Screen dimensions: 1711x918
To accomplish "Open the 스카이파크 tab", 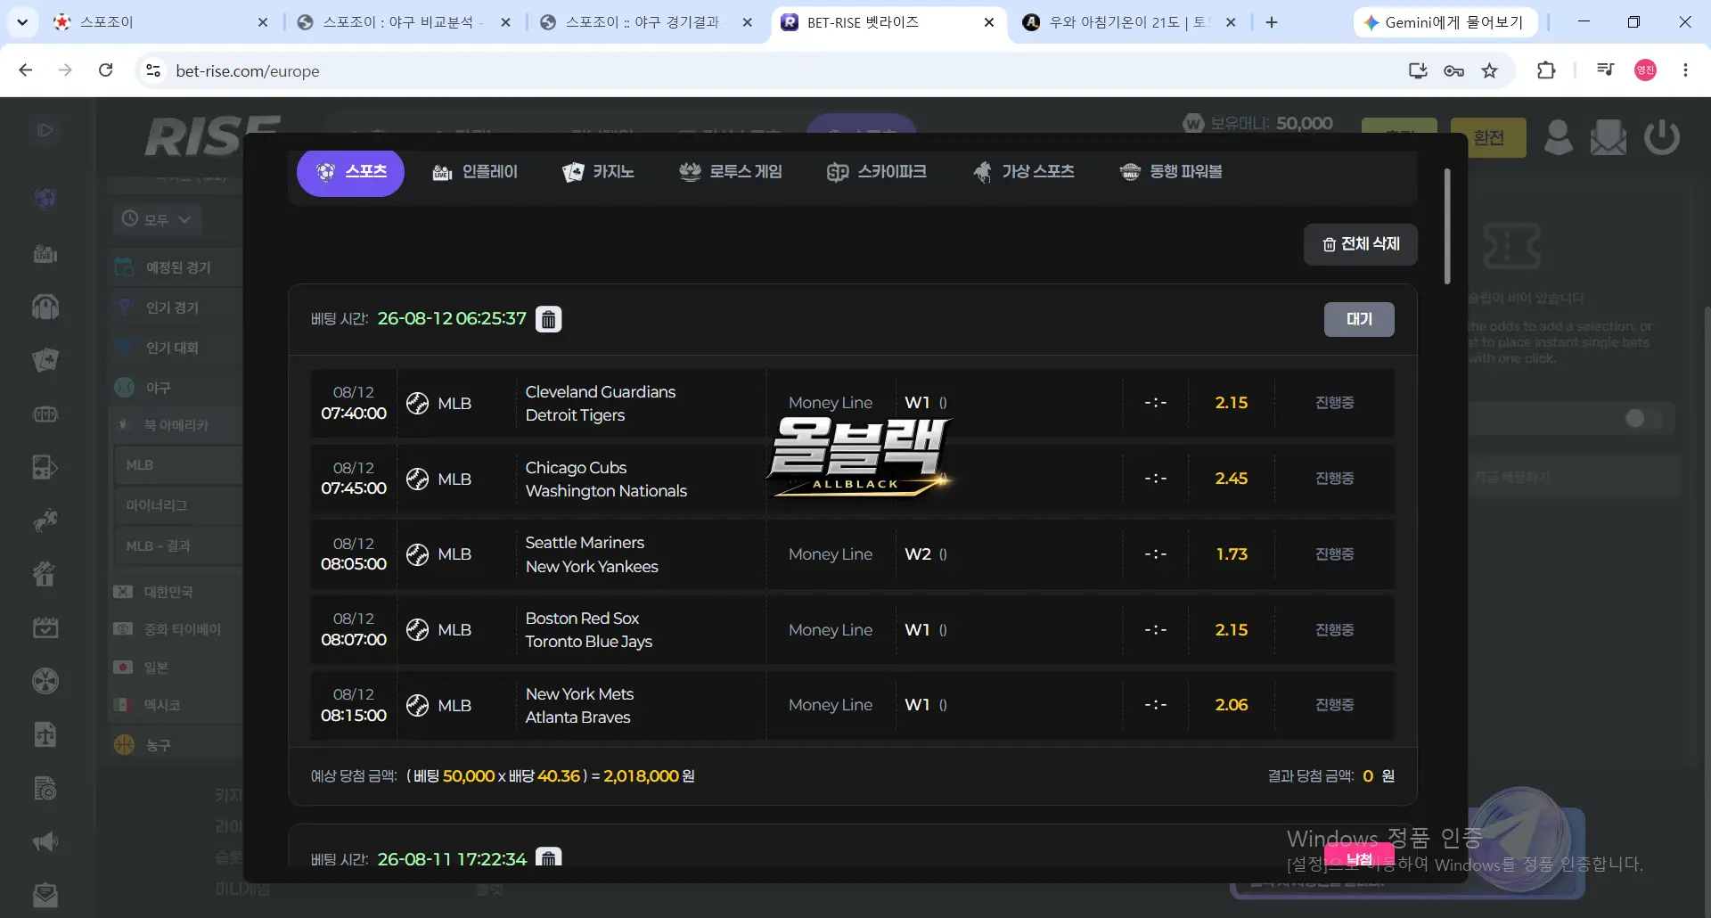I will (877, 172).
